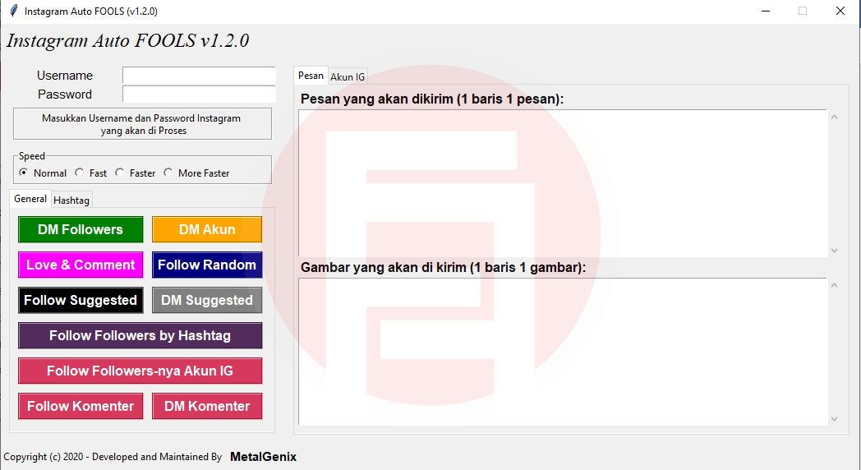Run Follow Followers by Hashtag
861x470 pixels.
(x=140, y=335)
